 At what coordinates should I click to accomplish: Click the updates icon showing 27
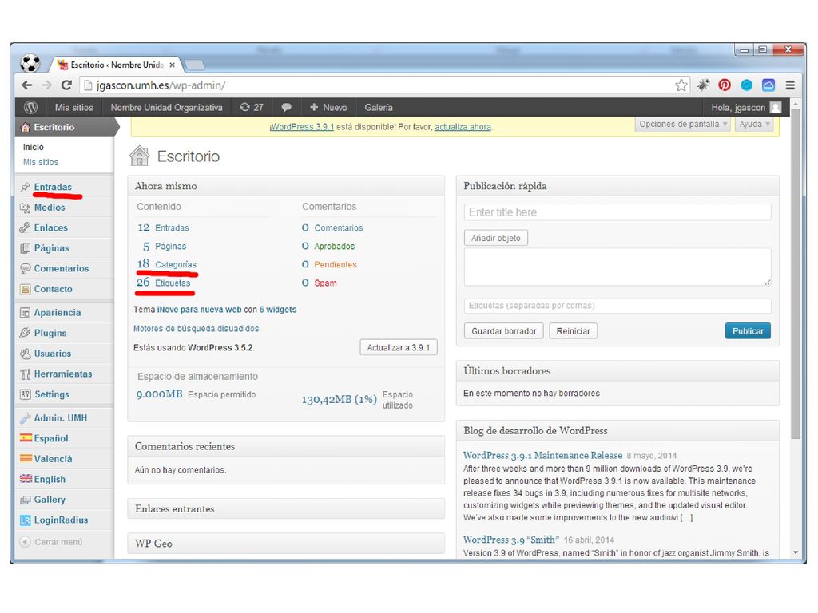(252, 108)
